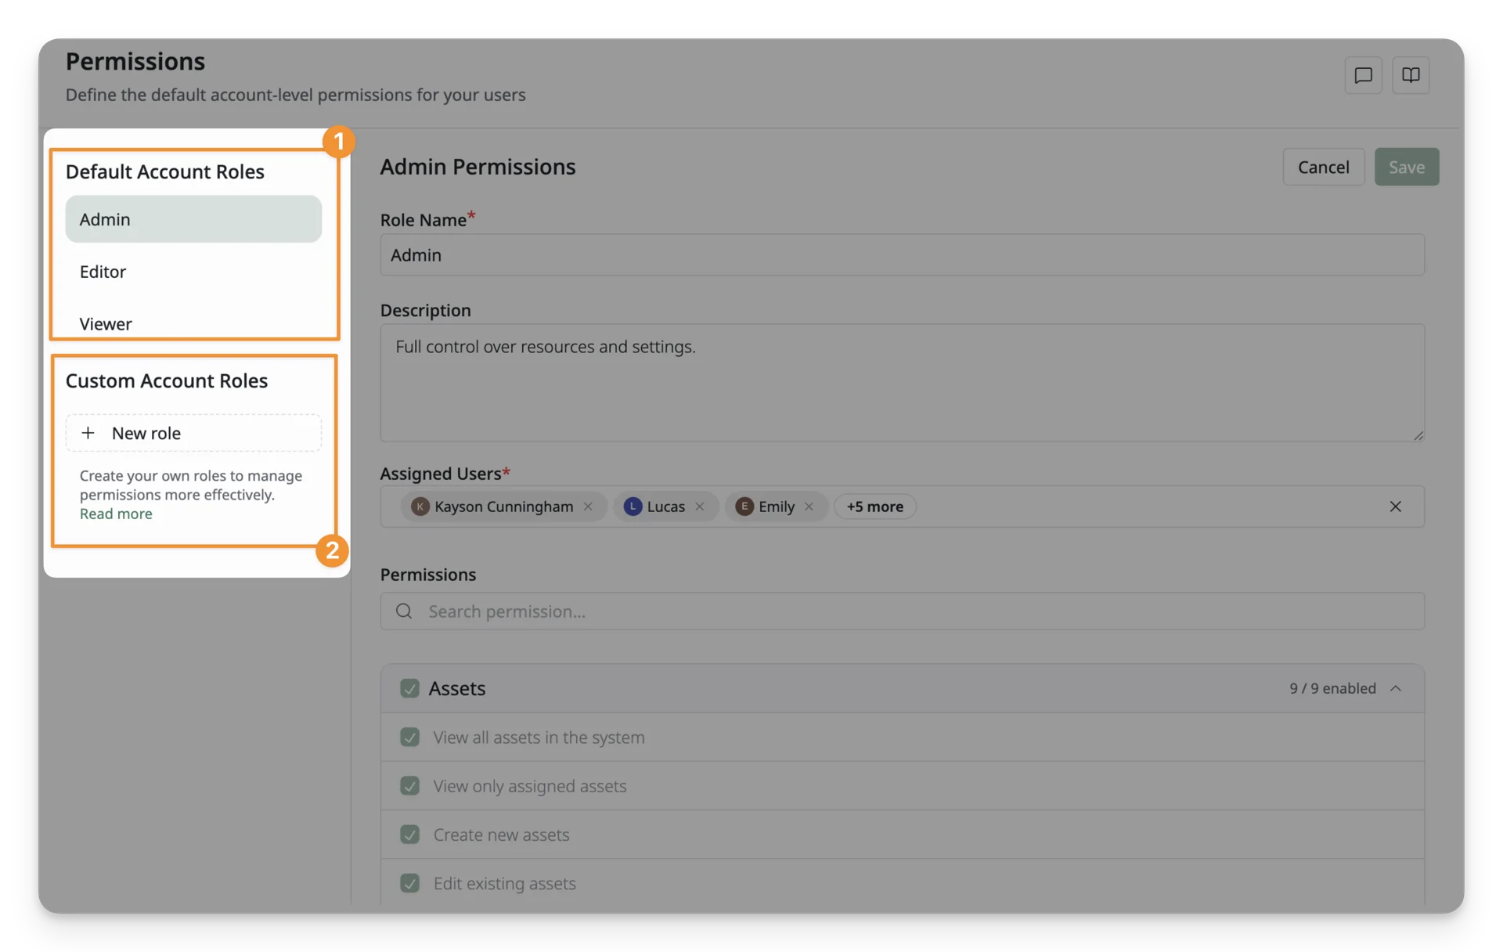Click the Description text area
This screenshot has height=952, width=1503.
coord(902,383)
